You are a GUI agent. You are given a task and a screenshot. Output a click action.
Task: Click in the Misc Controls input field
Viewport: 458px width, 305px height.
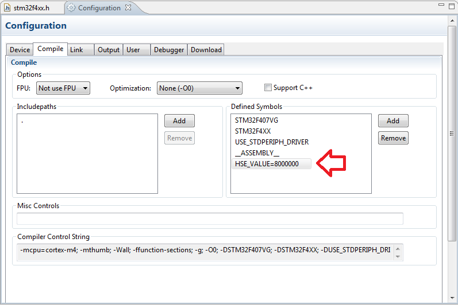210,218
